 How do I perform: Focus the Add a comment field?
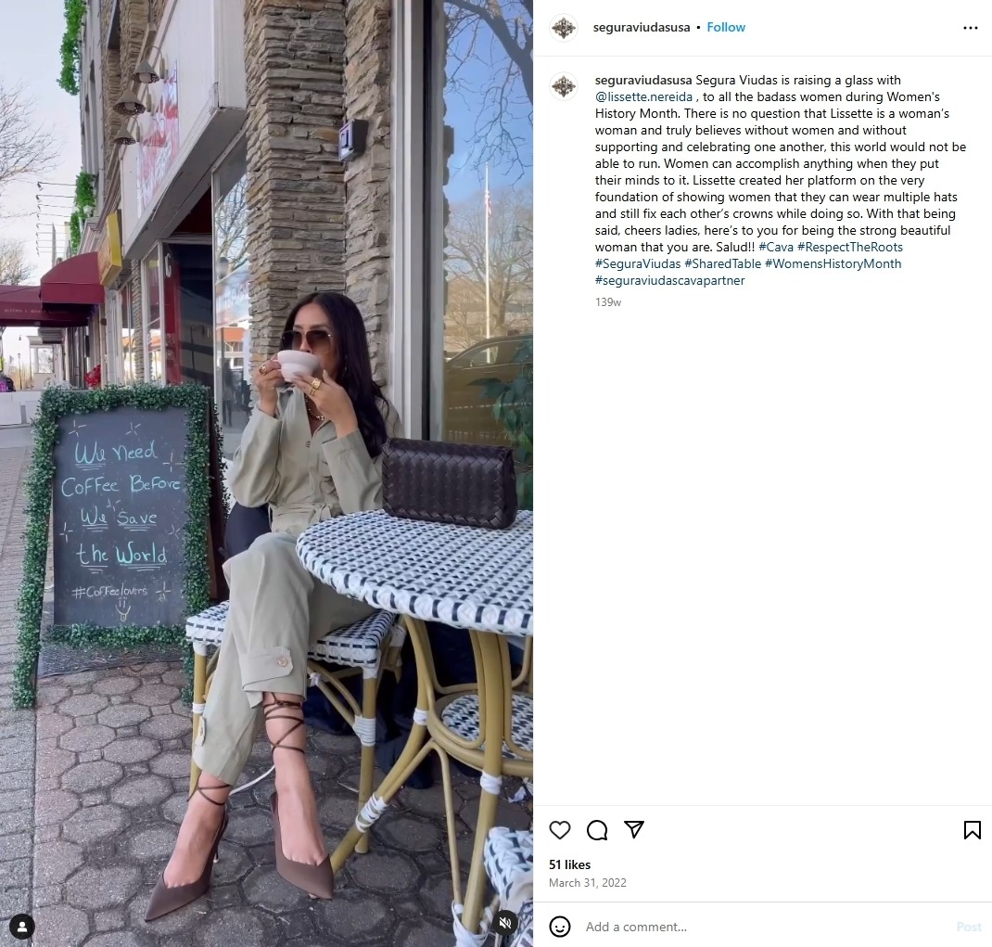click(766, 927)
